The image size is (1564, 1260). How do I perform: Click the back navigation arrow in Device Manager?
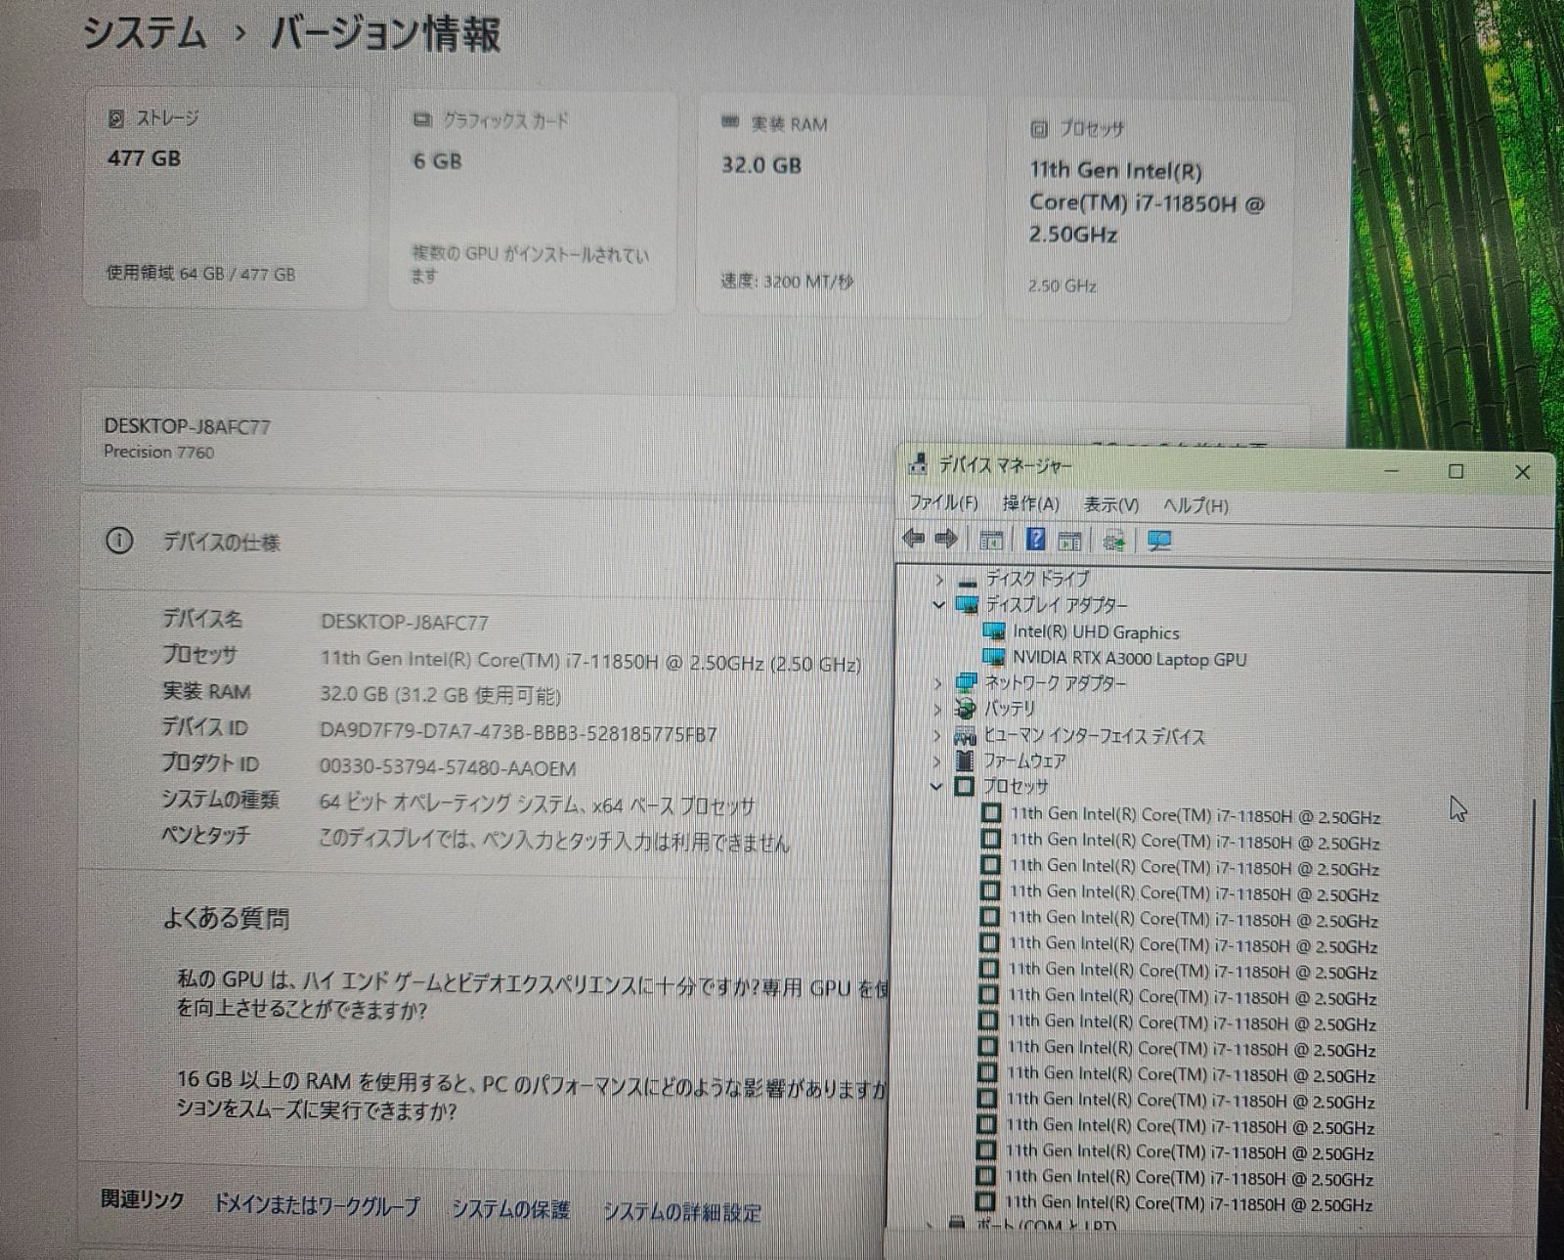915,538
